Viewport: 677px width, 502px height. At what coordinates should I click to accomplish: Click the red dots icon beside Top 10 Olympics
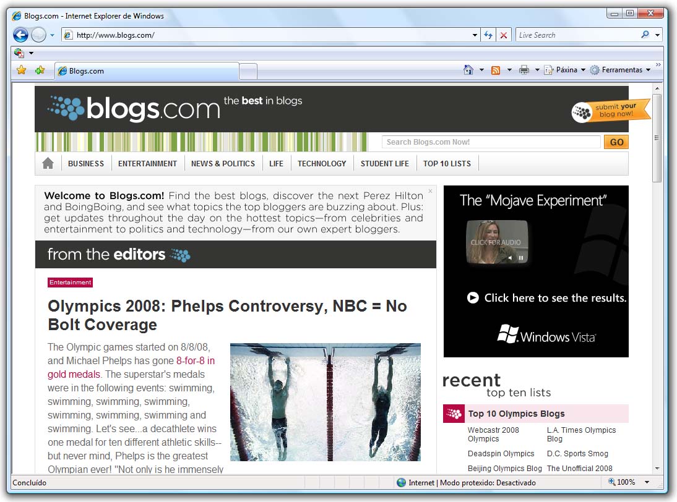[x=454, y=414]
